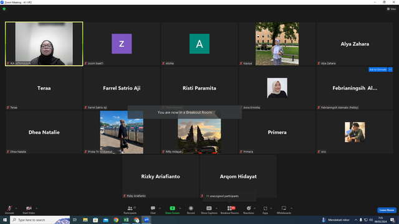Image resolution: width=399 pixels, height=224 pixels.
Task: Expand audio options arrow next to Unmute
Action: [x=16, y=208]
